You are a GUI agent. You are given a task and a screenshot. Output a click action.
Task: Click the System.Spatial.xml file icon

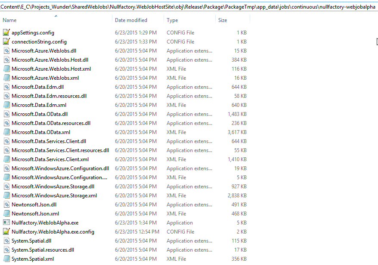(x=6, y=259)
